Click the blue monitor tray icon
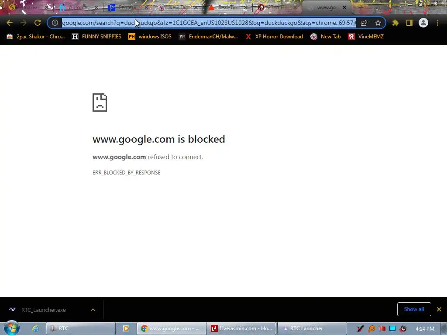Image resolution: width=447 pixels, height=335 pixels. click(x=392, y=329)
